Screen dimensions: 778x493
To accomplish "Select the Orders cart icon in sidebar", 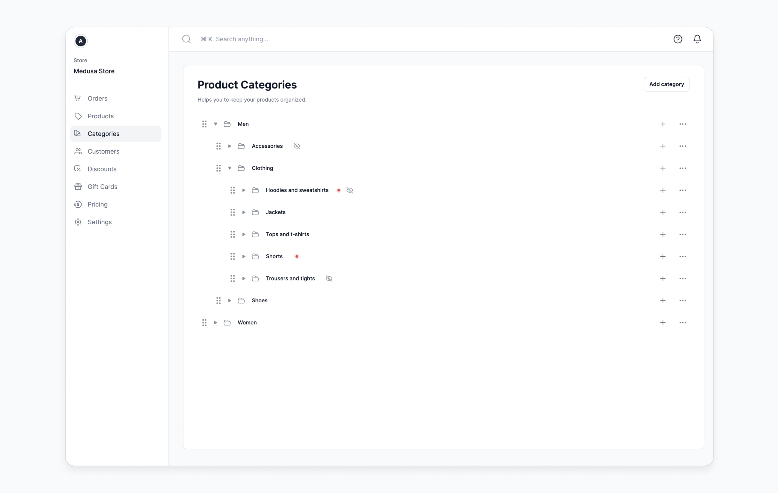I will point(78,98).
